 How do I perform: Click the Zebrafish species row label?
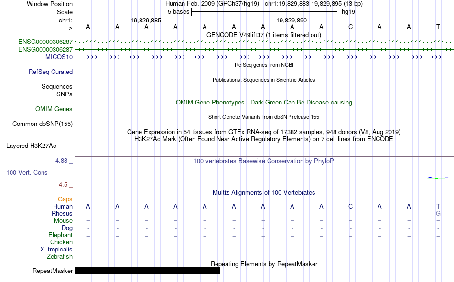point(60,257)
